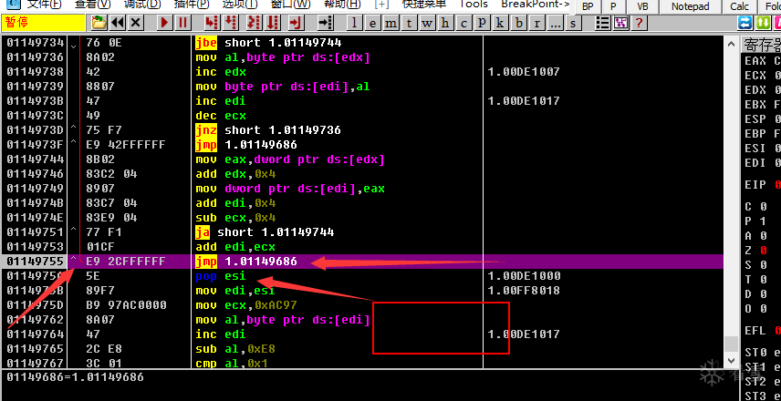Show Run trace (... button)
Viewport: 781px width, 401px height.
[x=555, y=23]
